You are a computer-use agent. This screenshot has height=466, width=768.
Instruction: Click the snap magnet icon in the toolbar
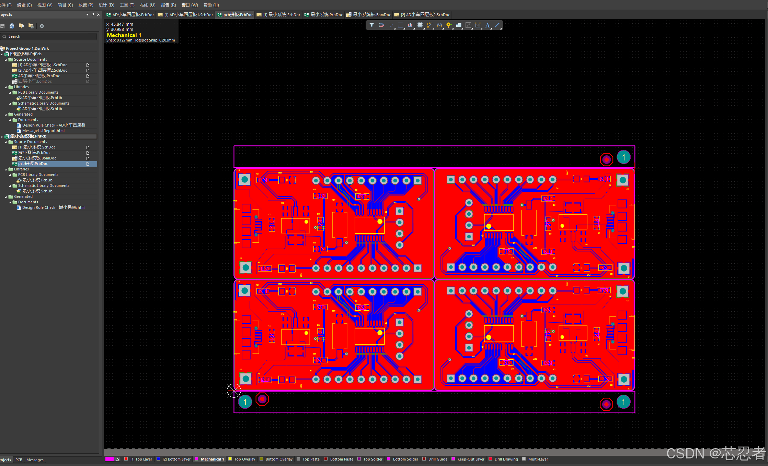point(381,25)
